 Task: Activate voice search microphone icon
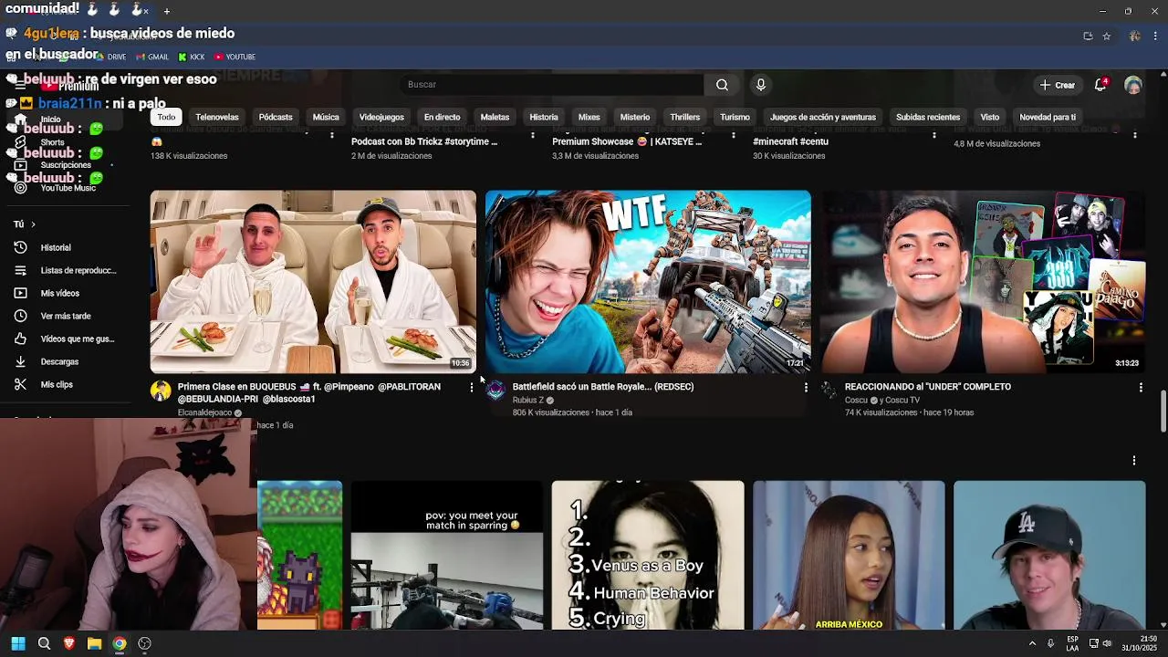tap(761, 85)
